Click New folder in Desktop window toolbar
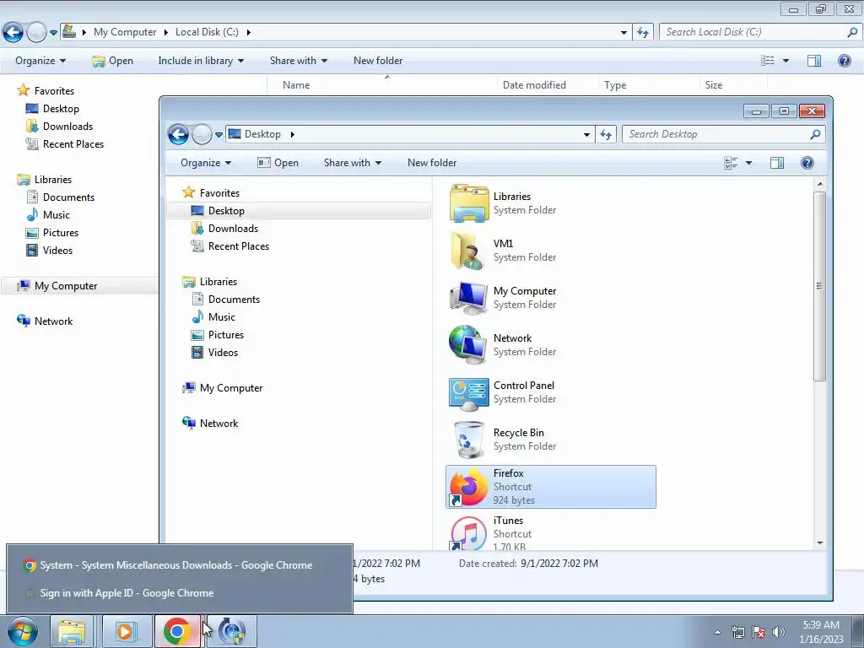This screenshot has width=864, height=648. click(432, 163)
